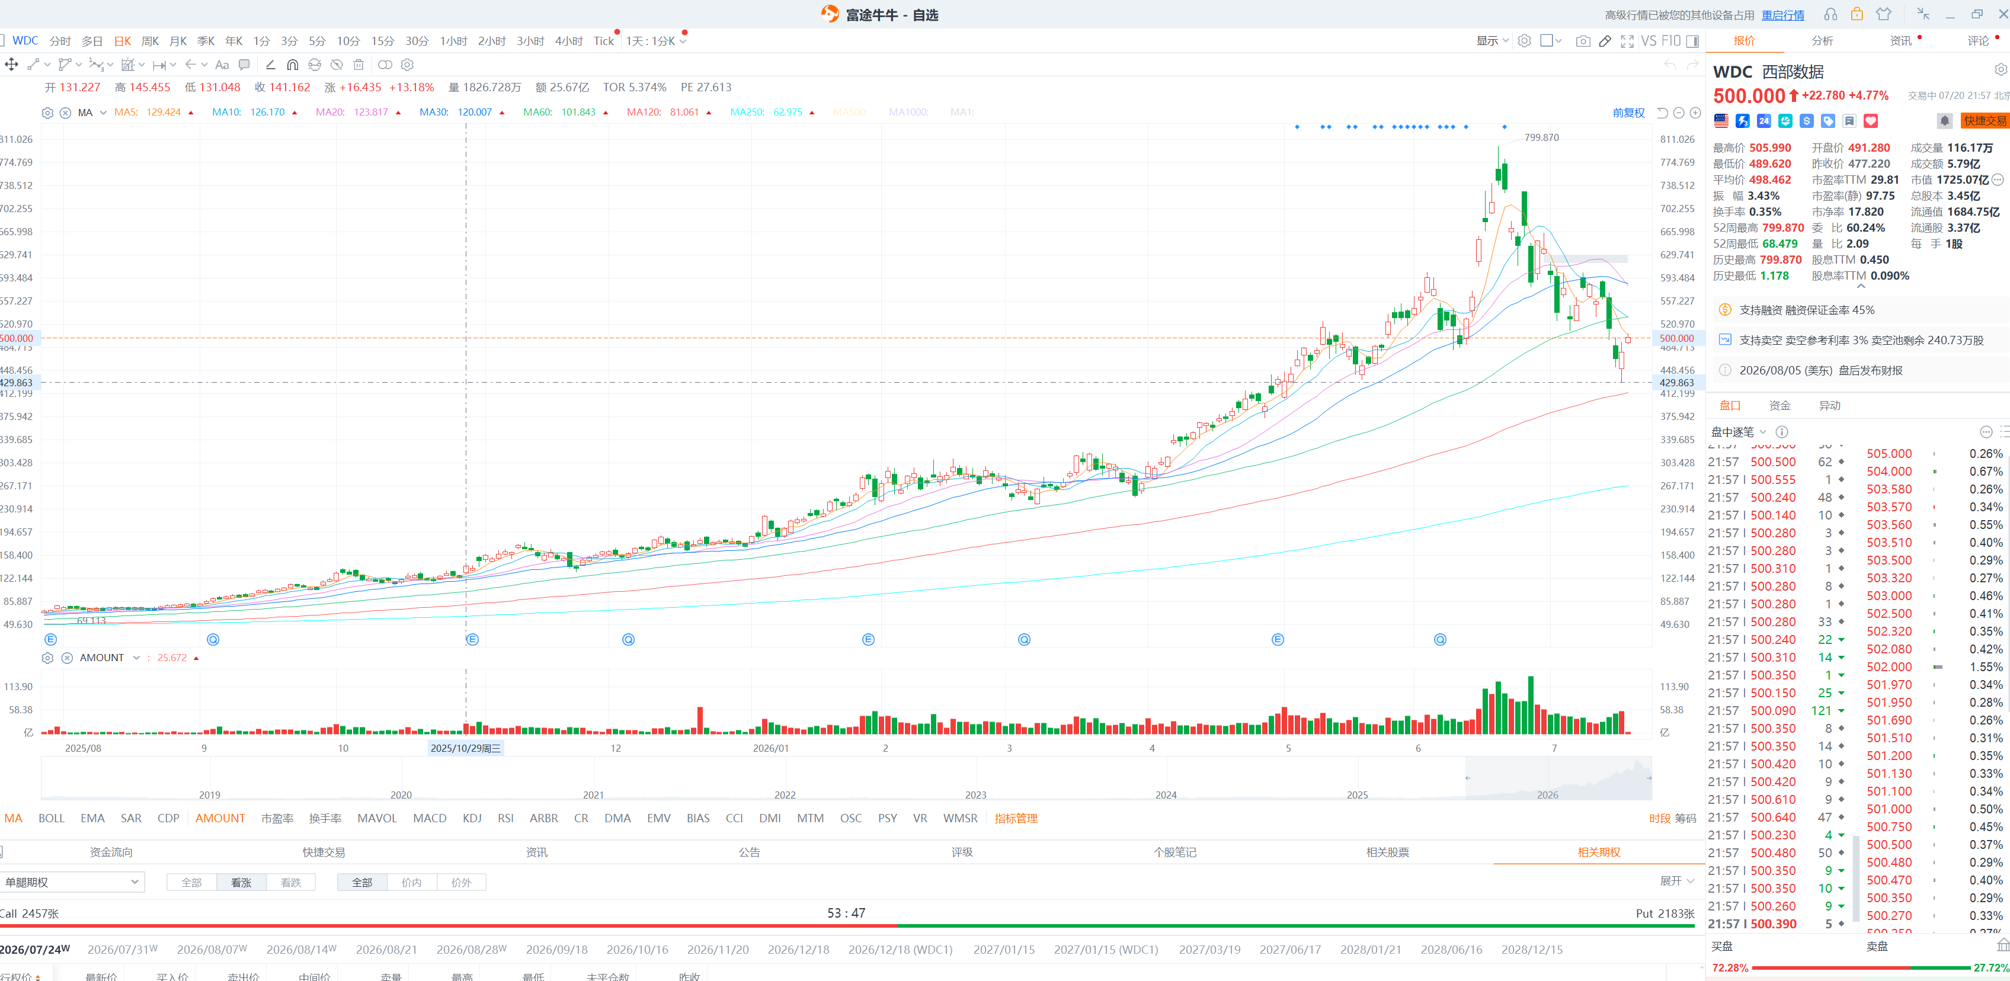
Task: Enable the magnet snap drawing mode
Action: [x=293, y=65]
